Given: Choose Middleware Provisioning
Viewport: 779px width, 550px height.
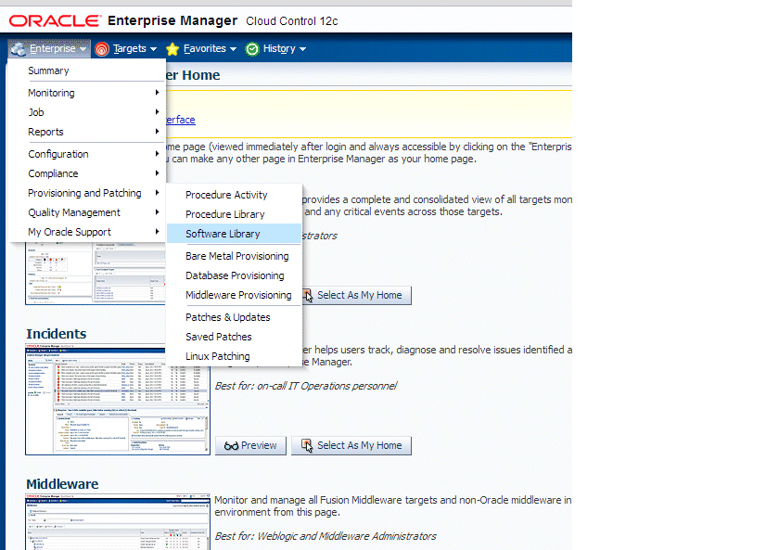Looking at the screenshot, I should [x=234, y=295].
